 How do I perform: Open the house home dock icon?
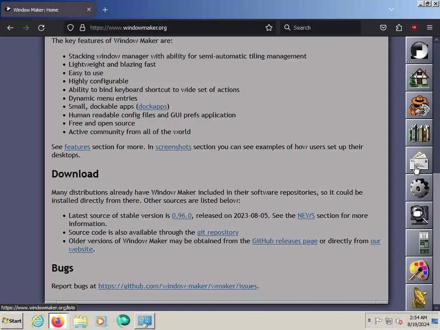click(419, 78)
